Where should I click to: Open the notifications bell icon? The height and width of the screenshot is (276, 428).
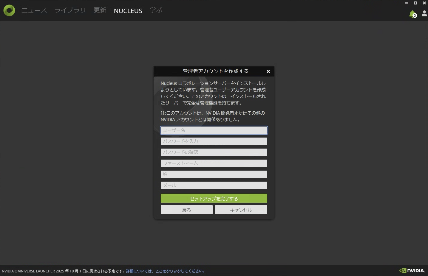click(412, 14)
